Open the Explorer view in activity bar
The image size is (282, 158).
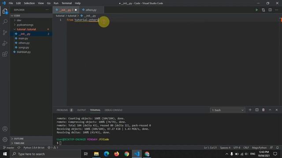(5, 11)
